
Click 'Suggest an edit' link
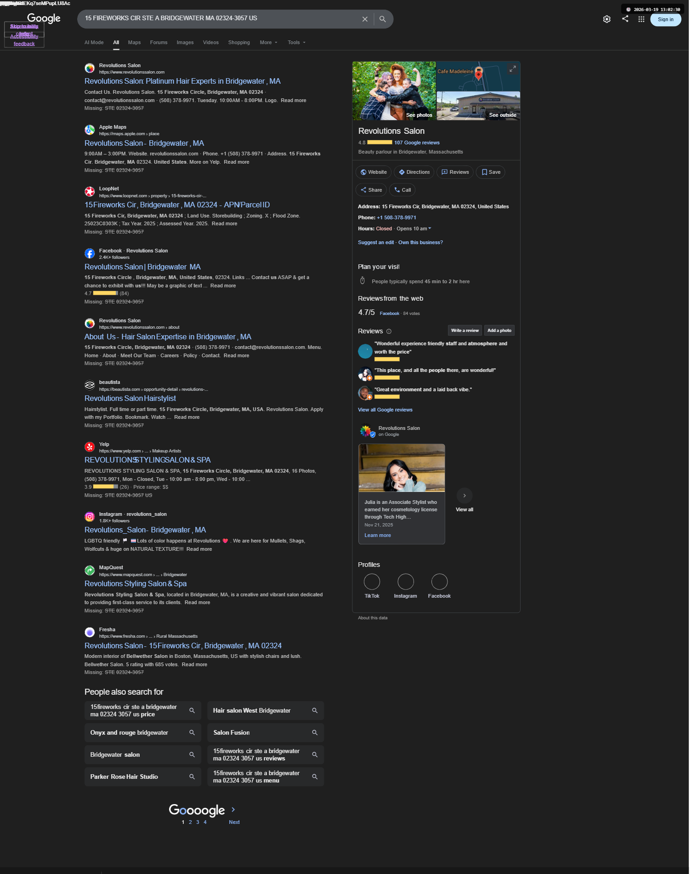[x=376, y=243]
